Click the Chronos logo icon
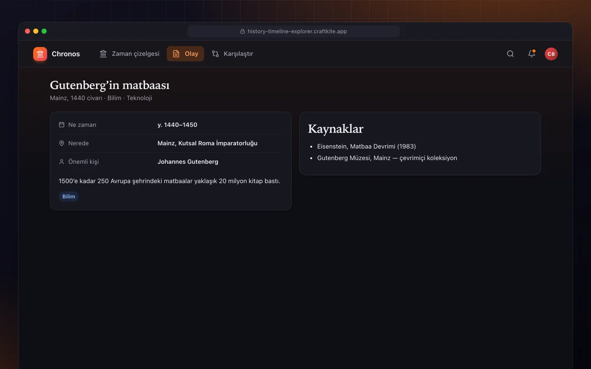 tap(40, 54)
